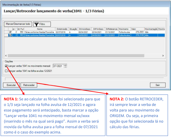The width and height of the screenshot is (171, 137).
Task: Click the Executar button
Action: (11, 85)
